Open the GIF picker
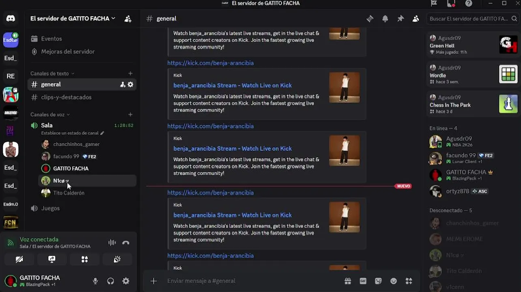Viewport: 521px width, 292px height. [363, 281]
